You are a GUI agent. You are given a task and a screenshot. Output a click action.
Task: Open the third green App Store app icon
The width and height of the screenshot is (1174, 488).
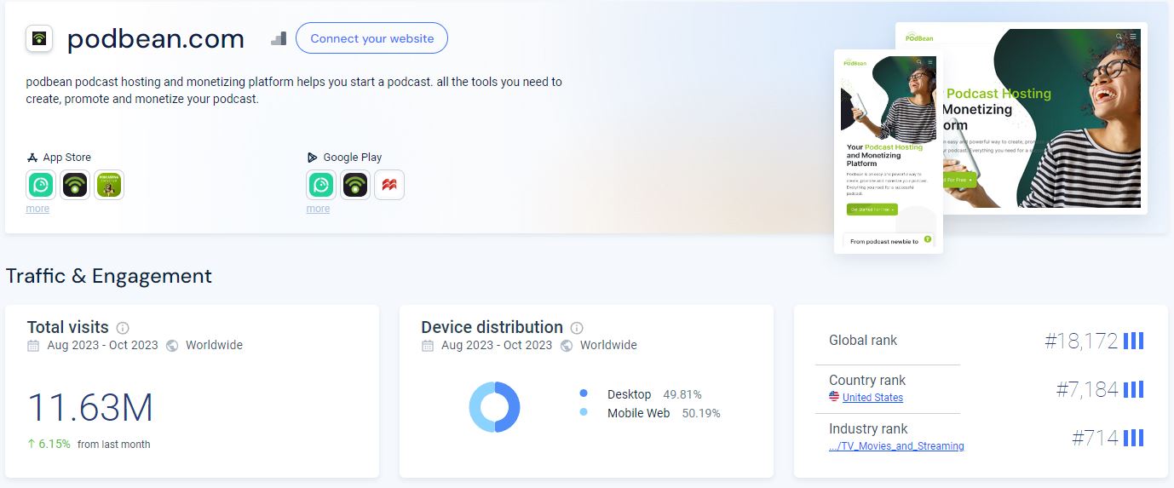[108, 185]
